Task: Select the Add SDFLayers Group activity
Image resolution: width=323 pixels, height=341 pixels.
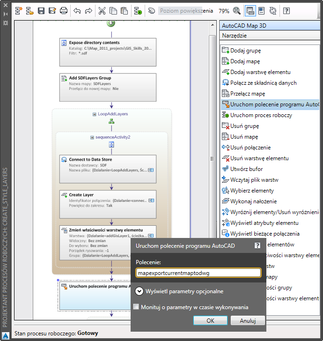Action: 108,87
